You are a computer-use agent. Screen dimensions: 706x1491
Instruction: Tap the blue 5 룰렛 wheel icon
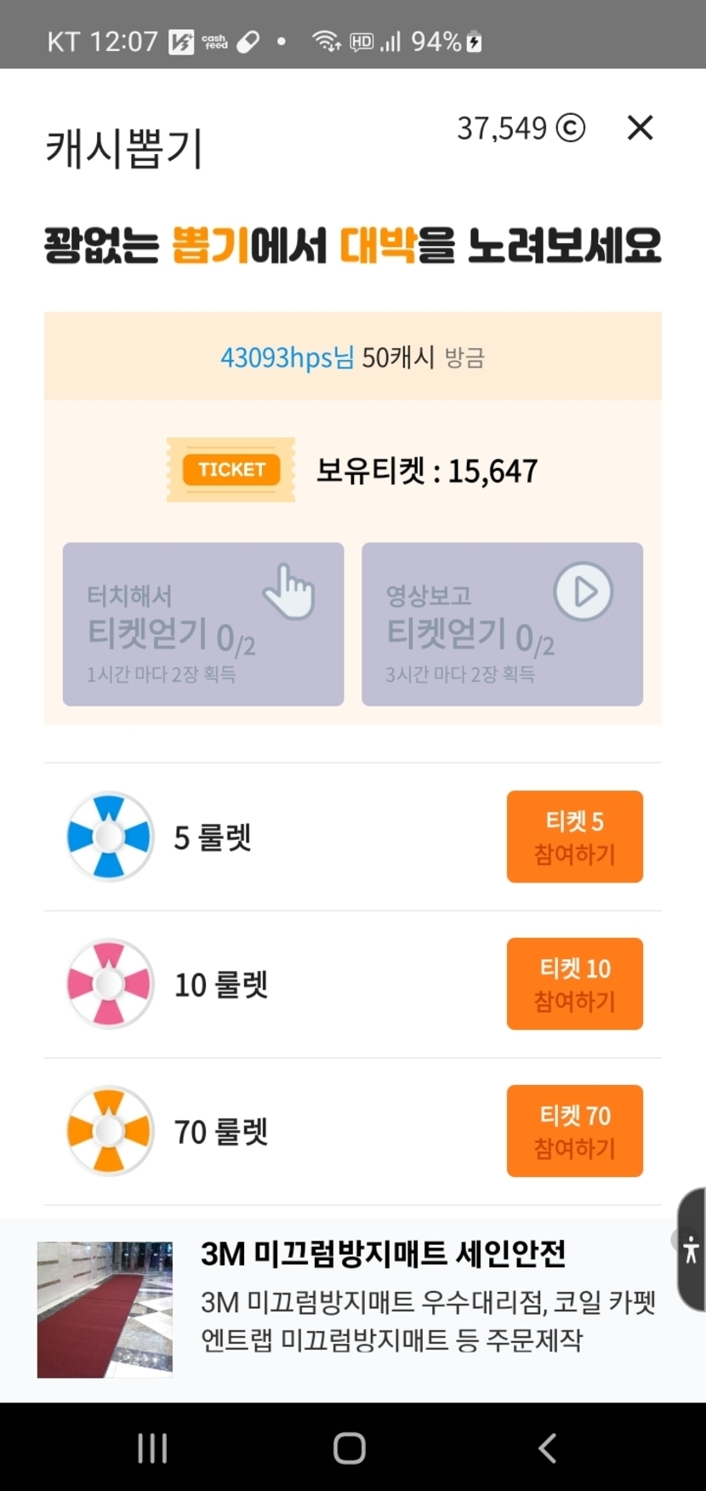[110, 837]
